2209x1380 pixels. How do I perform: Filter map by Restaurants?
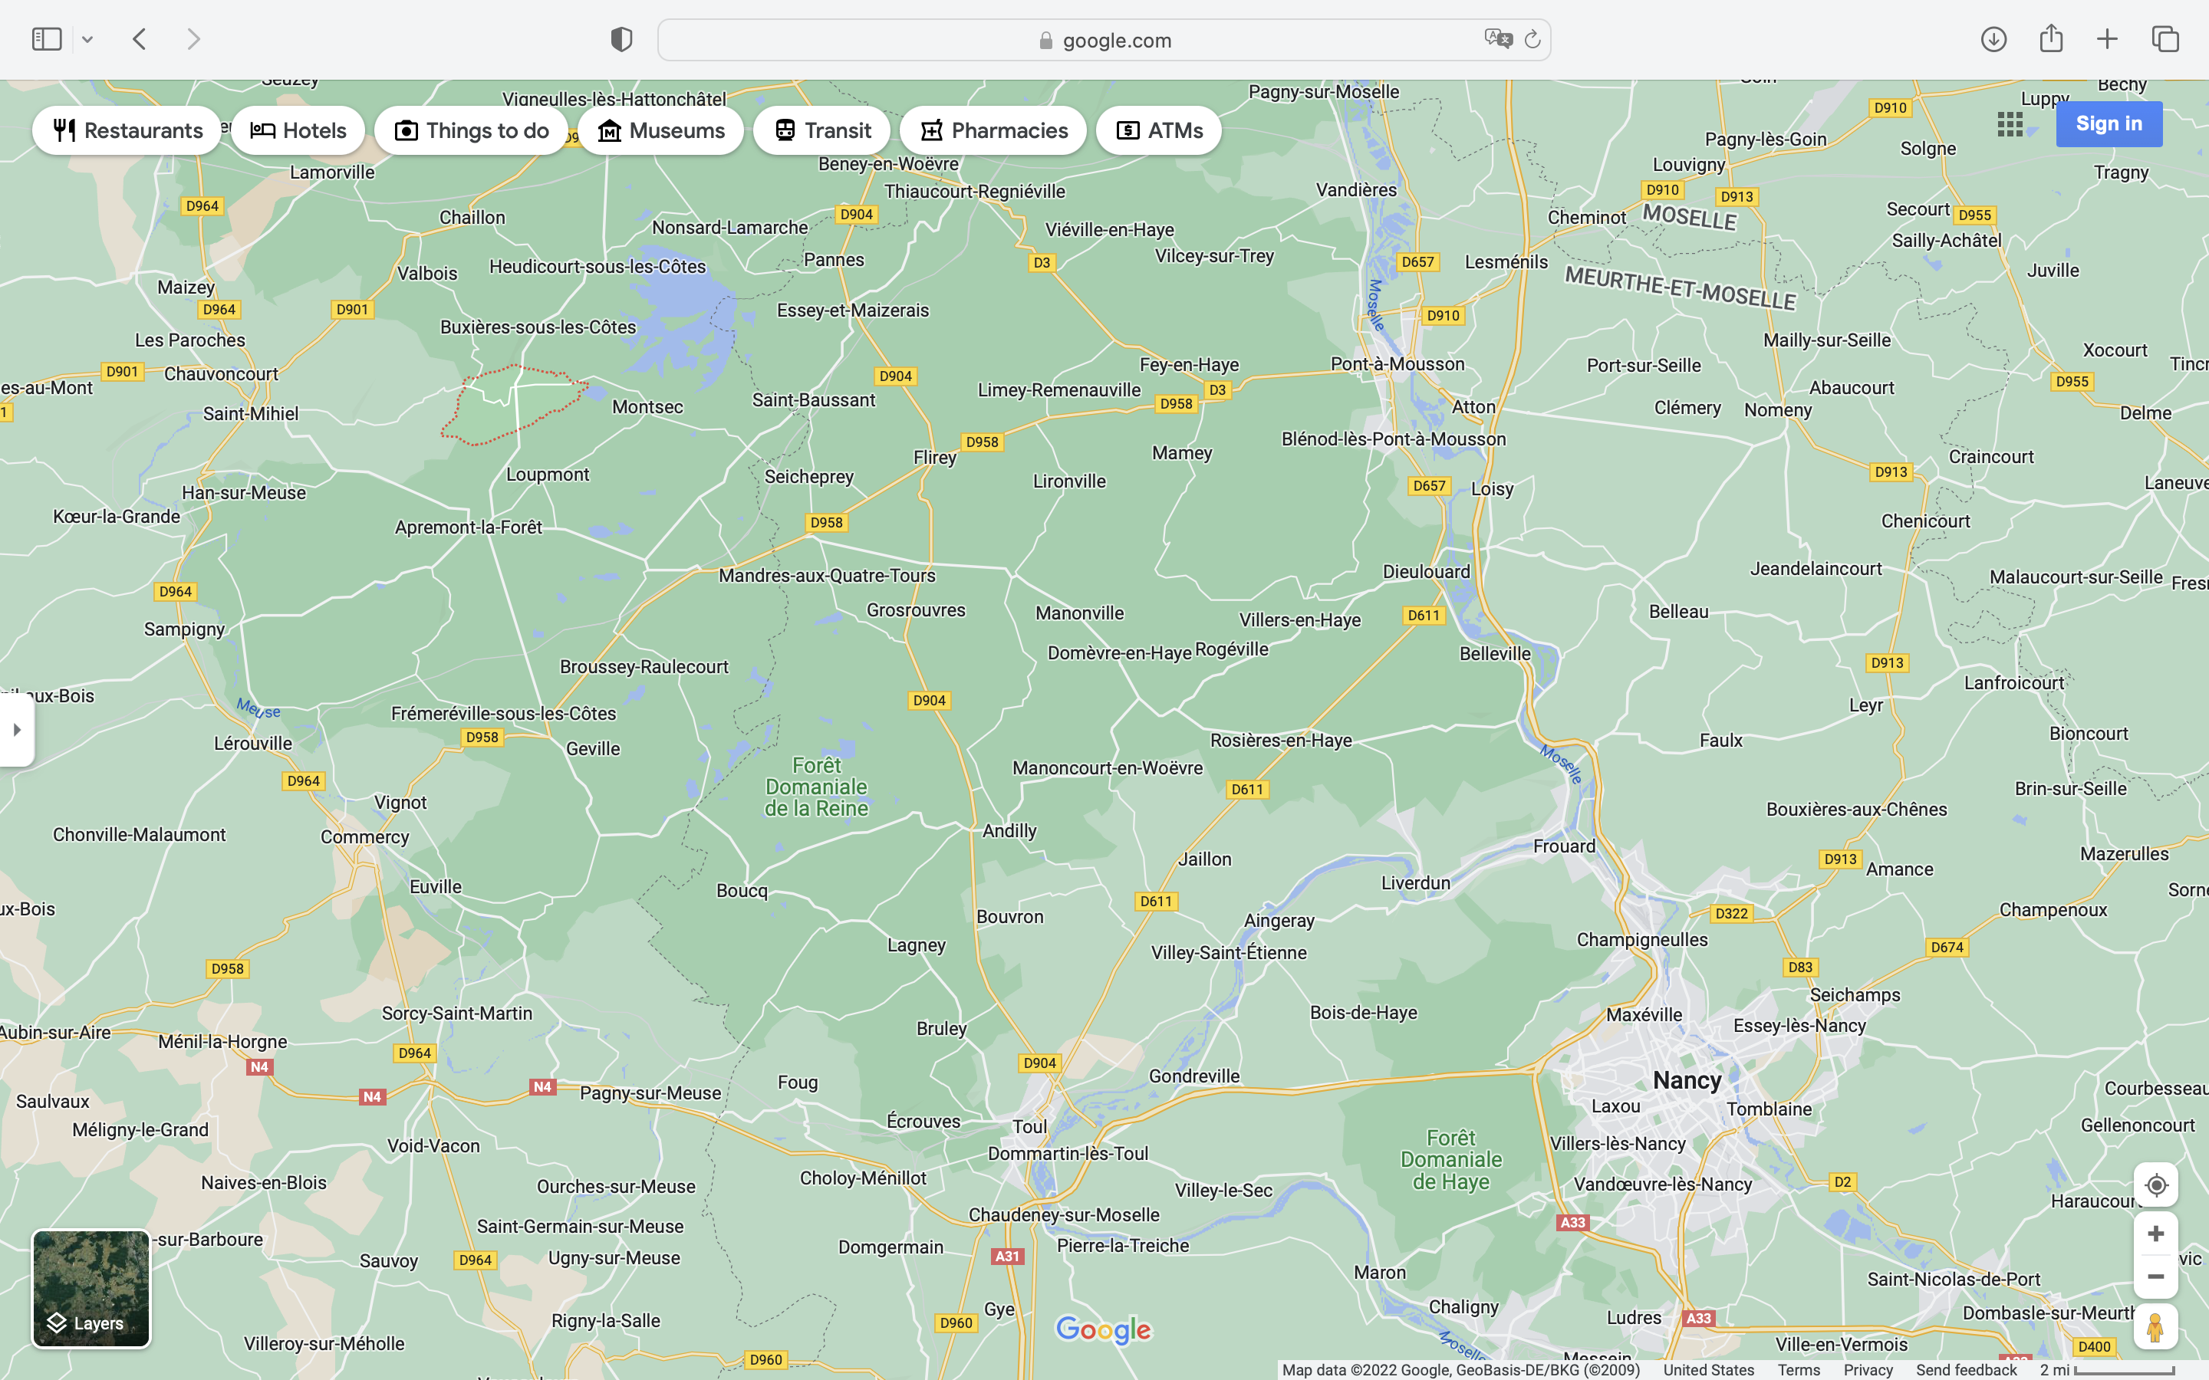pyautogui.click(x=127, y=130)
